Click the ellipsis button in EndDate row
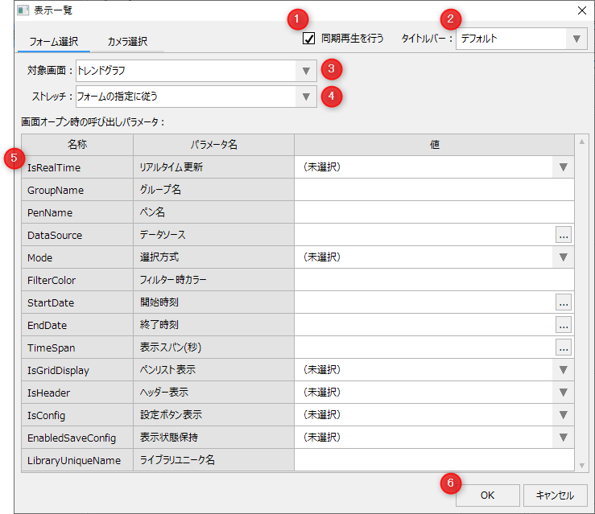Image resolution: width=595 pixels, height=514 pixels. tap(564, 325)
